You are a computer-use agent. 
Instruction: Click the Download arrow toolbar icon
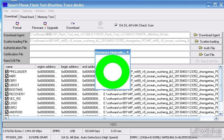click(73, 24)
